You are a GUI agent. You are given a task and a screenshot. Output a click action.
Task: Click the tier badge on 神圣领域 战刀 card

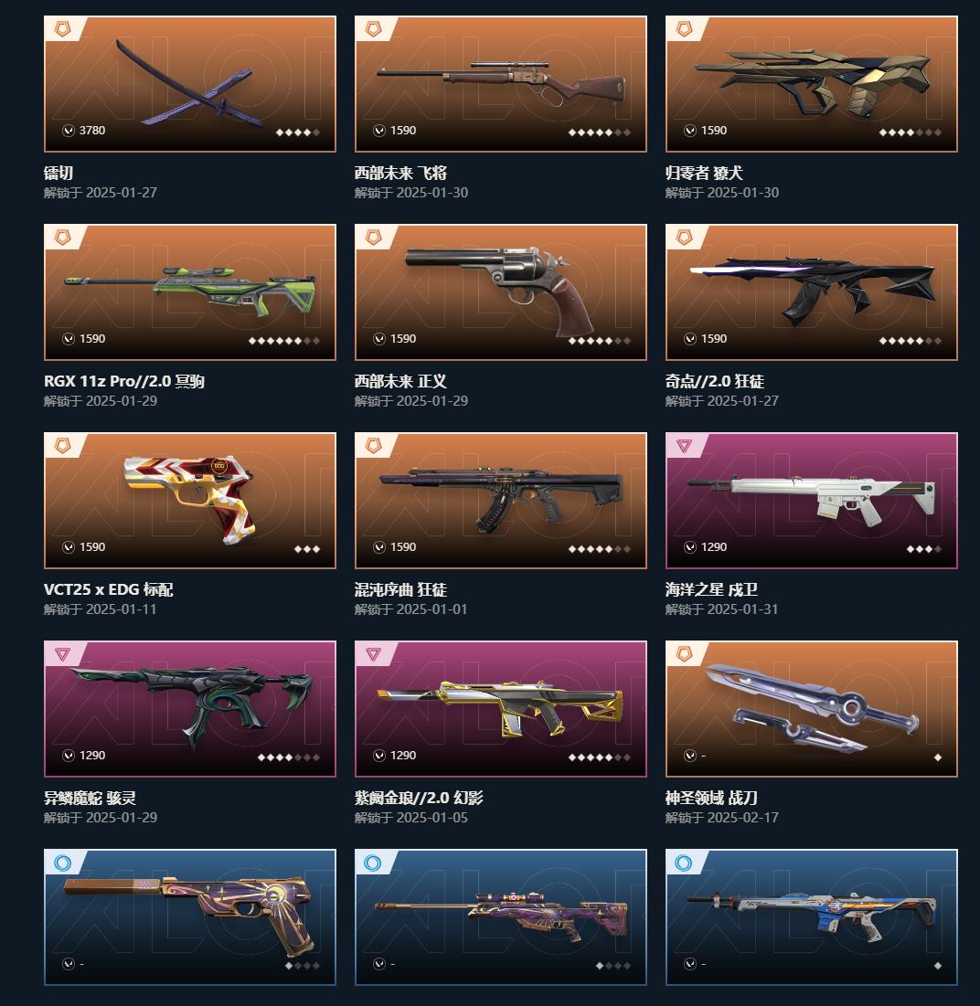pos(684,654)
